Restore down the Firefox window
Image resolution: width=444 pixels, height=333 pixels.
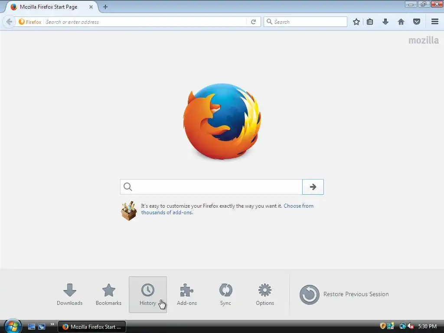(424, 4)
